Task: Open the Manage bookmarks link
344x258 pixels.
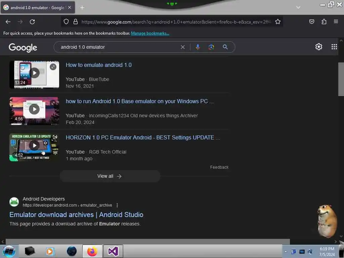Action: point(150,33)
